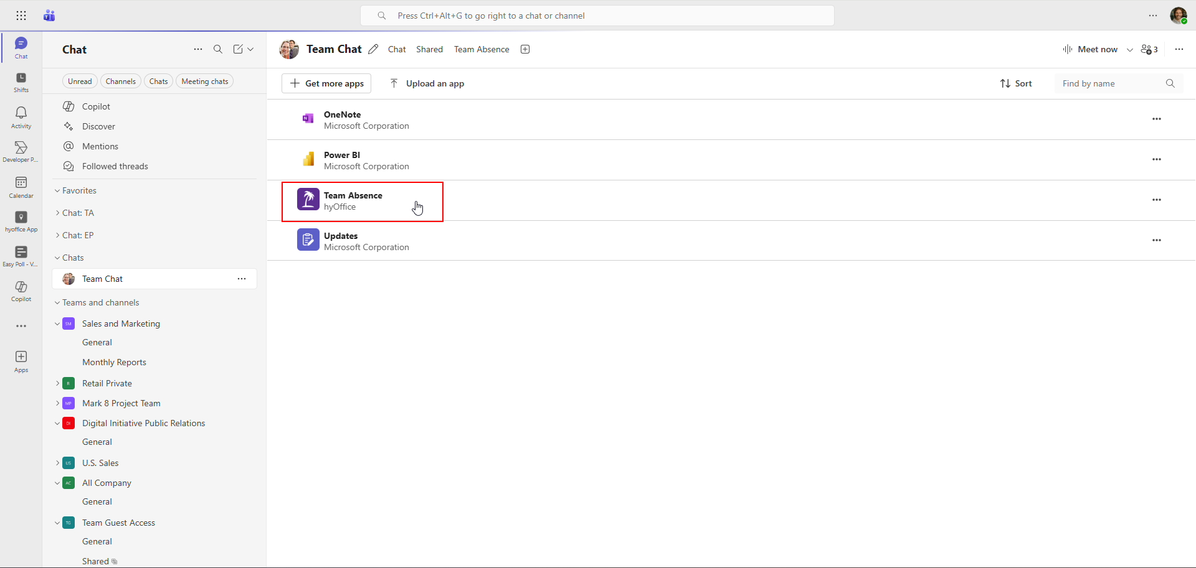1196x568 pixels.
Task: Toggle the Meeting chats filter chip
Action: click(x=205, y=81)
